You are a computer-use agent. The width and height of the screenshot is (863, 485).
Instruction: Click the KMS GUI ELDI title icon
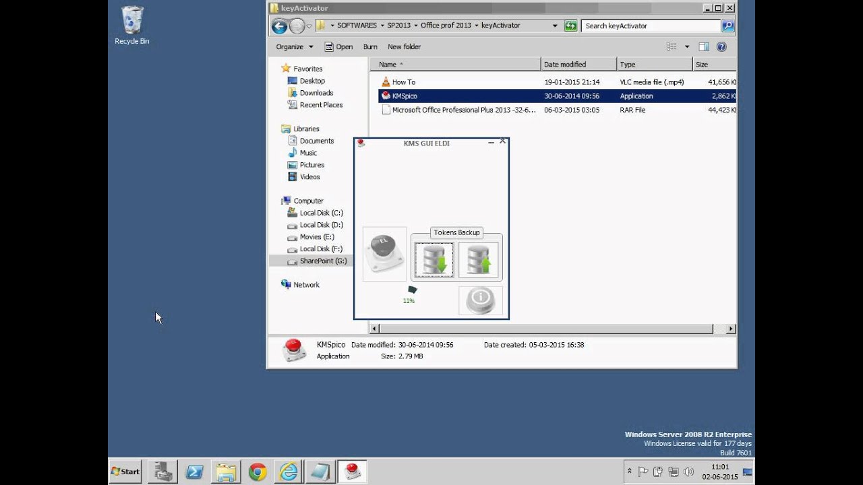361,143
